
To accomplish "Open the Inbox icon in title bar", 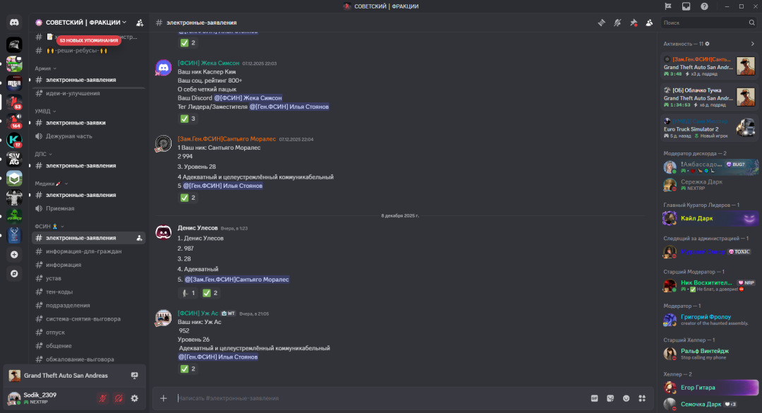I will 686,6.
